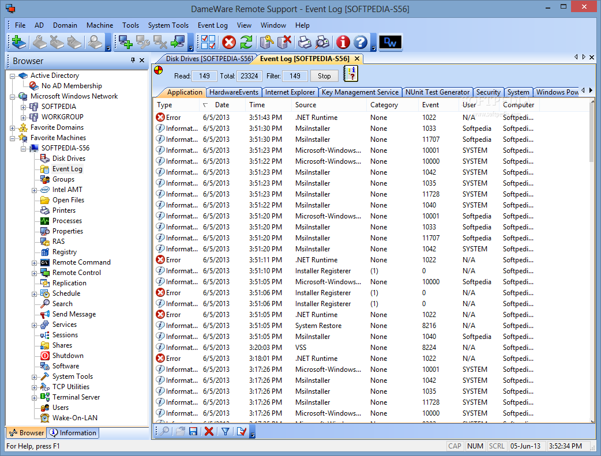Expand the Terminal Server node
The height and width of the screenshot is (456, 601).
click(x=34, y=398)
